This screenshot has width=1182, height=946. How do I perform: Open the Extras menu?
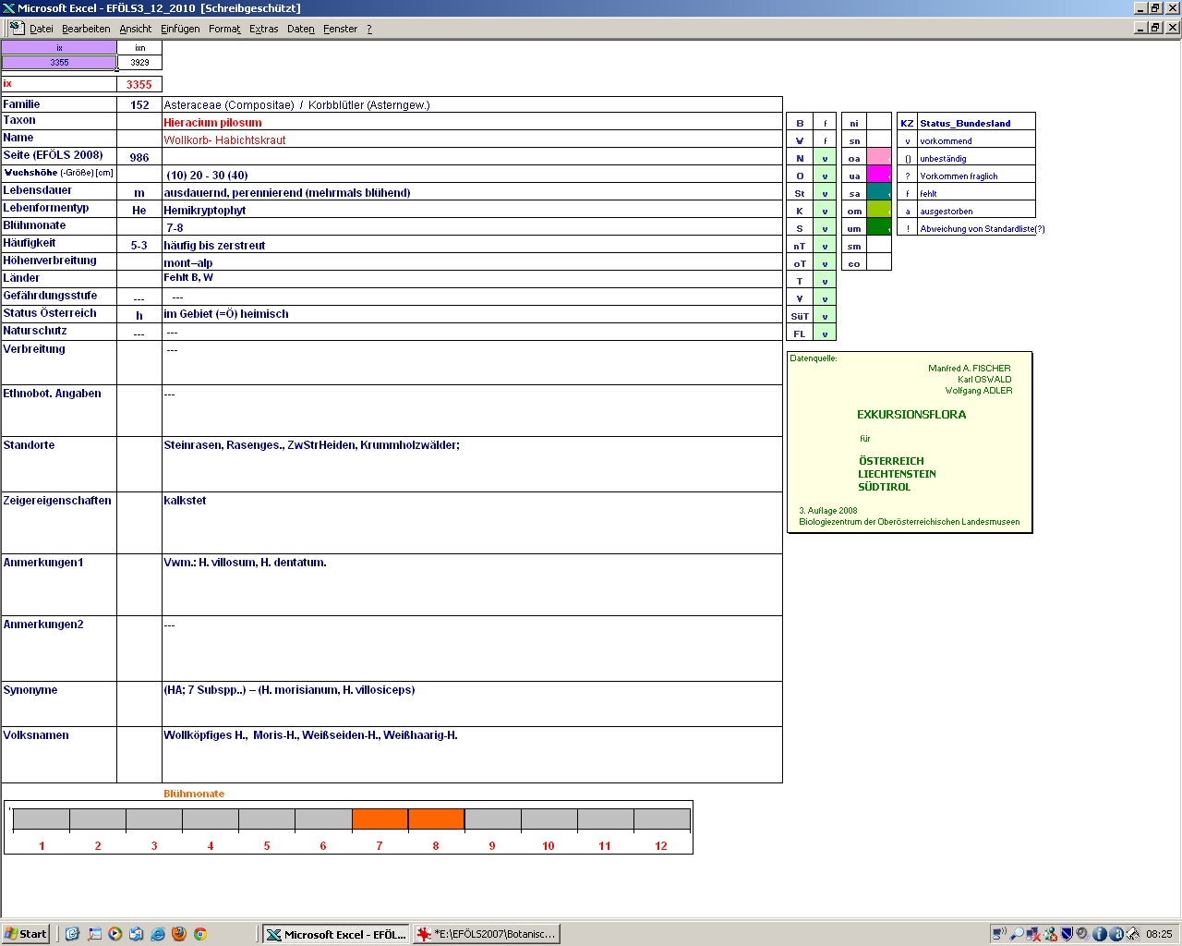(264, 29)
